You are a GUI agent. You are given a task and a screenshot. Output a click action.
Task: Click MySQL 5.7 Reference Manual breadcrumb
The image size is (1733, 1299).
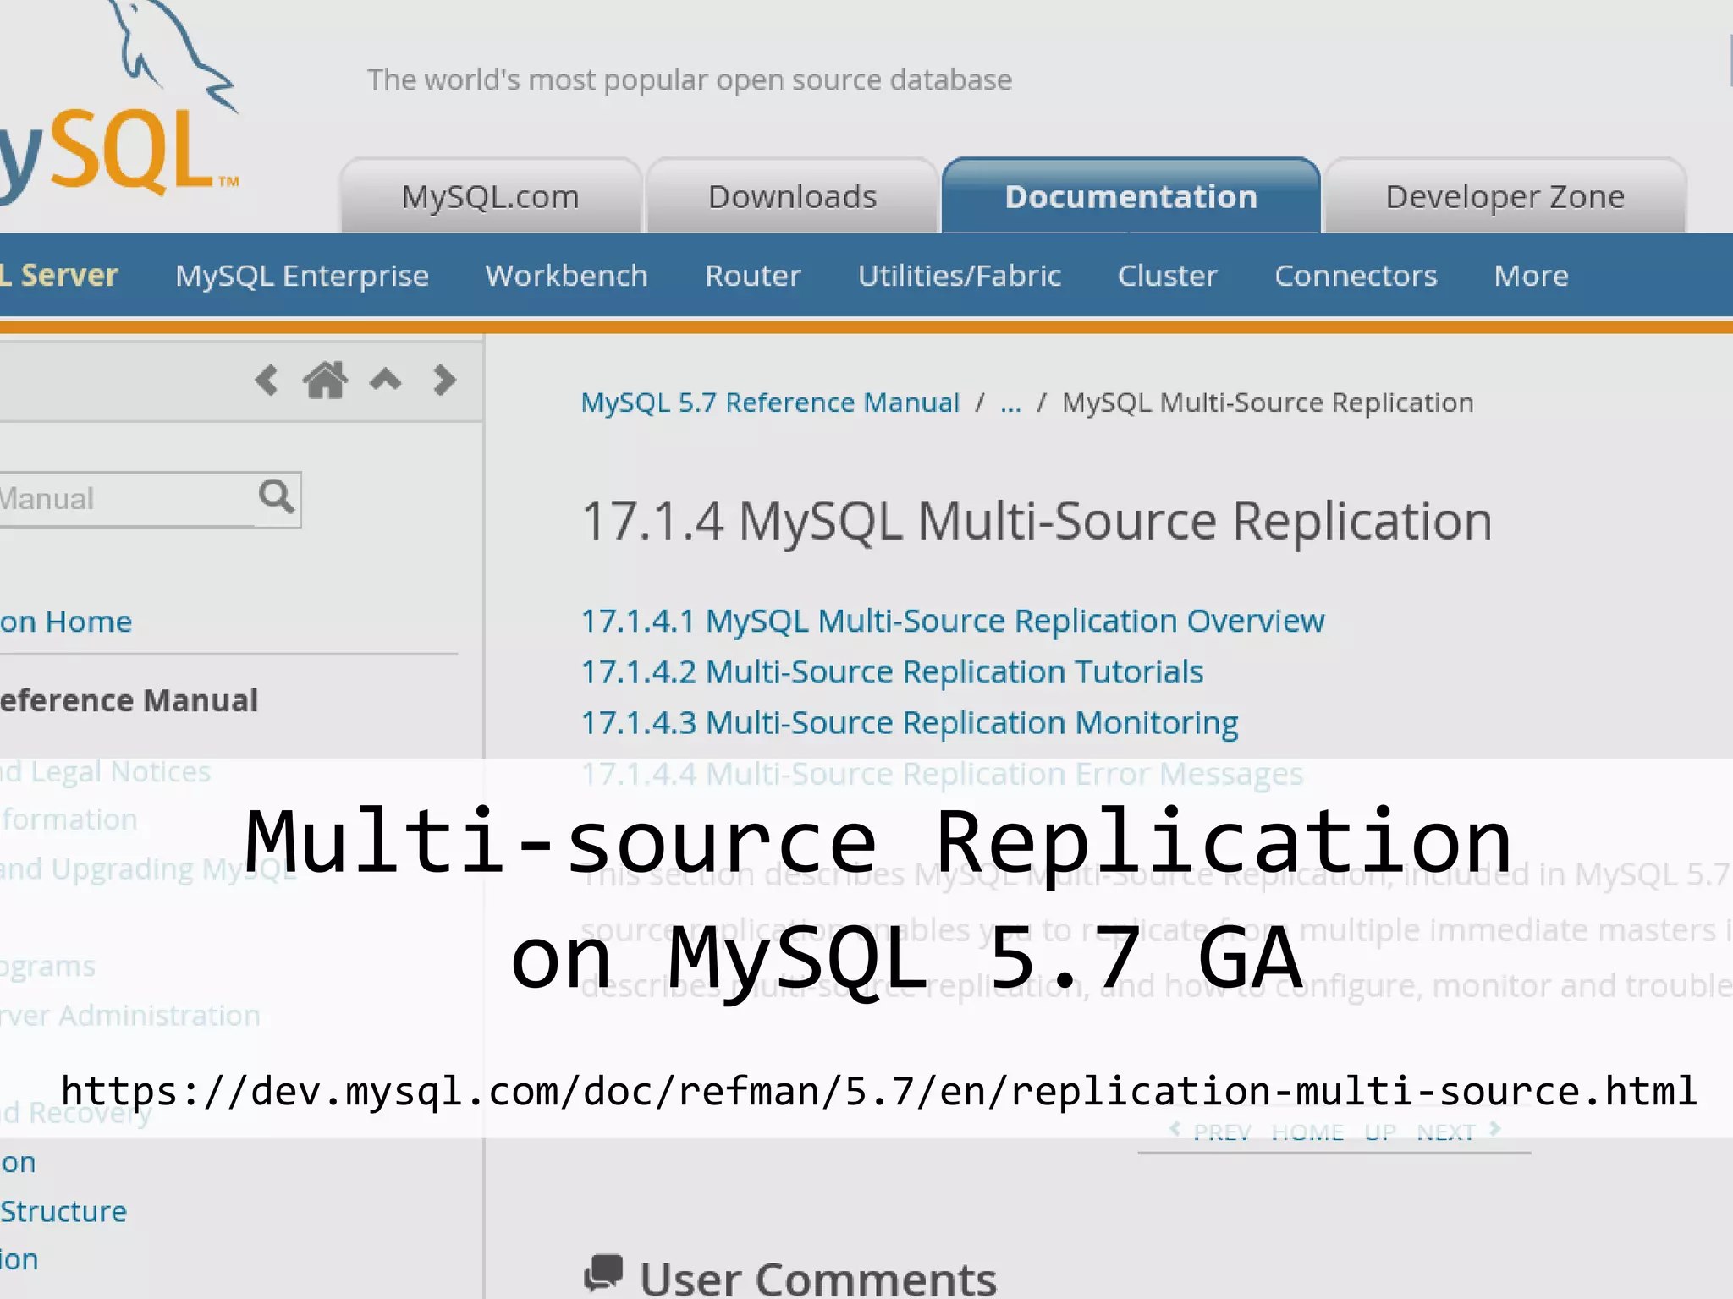pyautogui.click(x=770, y=403)
